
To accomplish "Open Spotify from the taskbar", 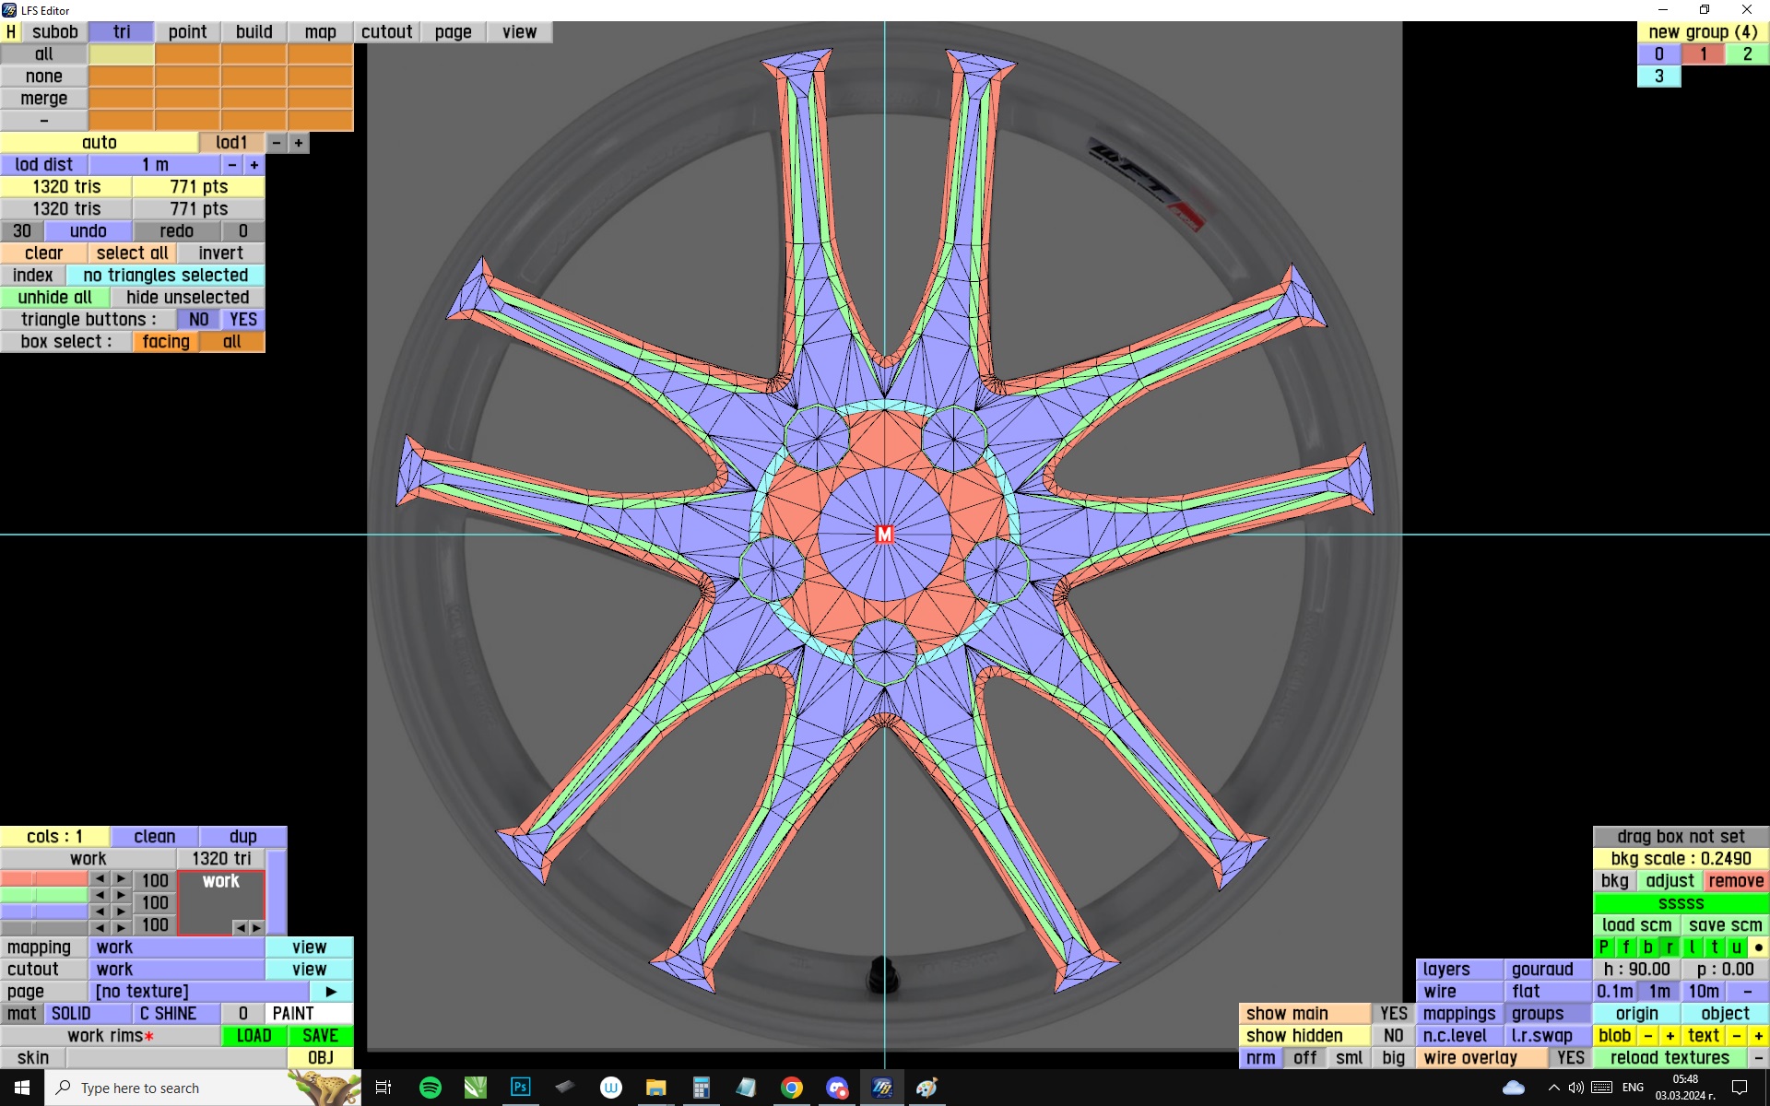I will pos(430,1088).
